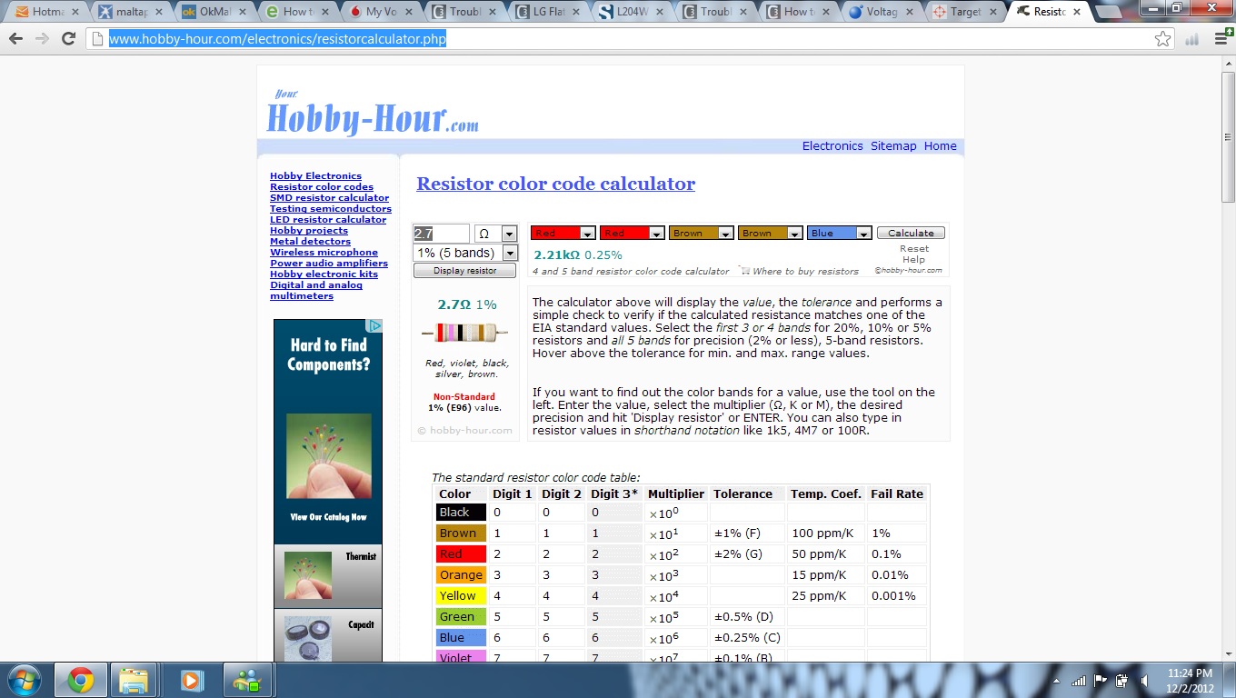This screenshot has height=698, width=1236.
Task: Click the volume speaker icon in the tray
Action: (x=1144, y=680)
